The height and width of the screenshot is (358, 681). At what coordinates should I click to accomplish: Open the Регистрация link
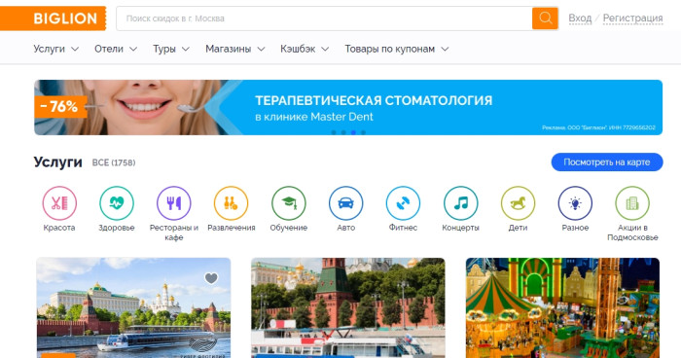pyautogui.click(x=632, y=18)
